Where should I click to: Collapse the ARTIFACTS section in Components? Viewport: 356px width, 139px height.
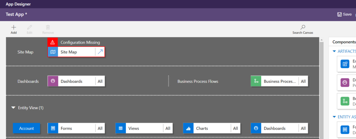(334, 51)
